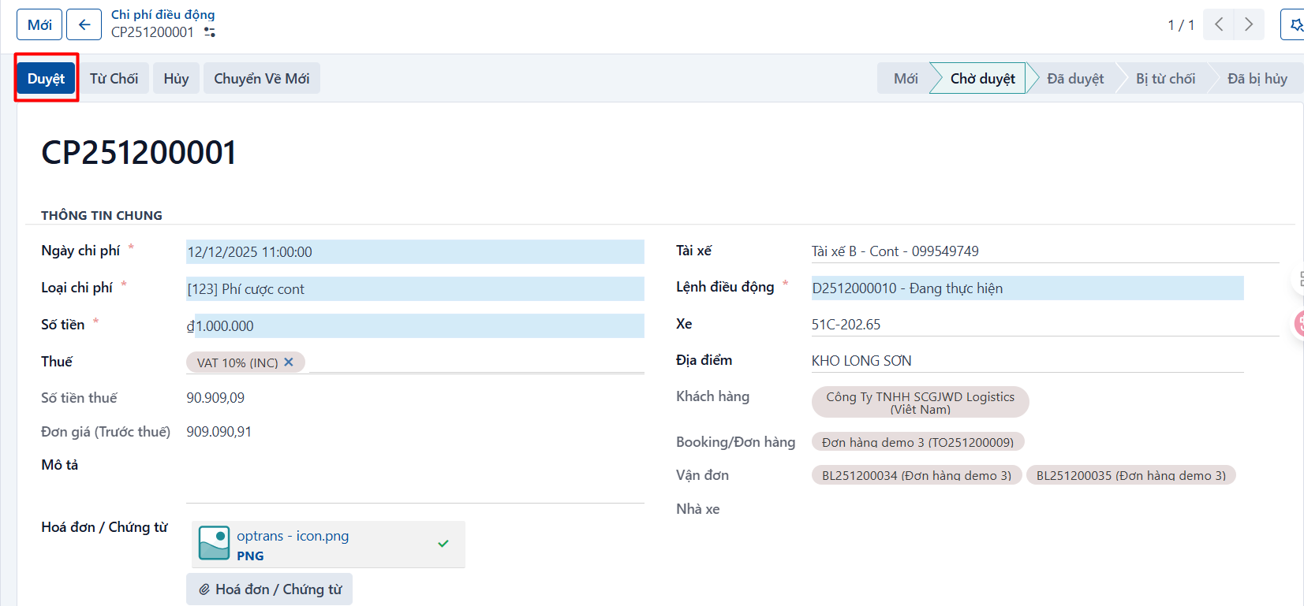Click the Vận đơn field label
Screen dimensions: 1304x606
(702, 475)
